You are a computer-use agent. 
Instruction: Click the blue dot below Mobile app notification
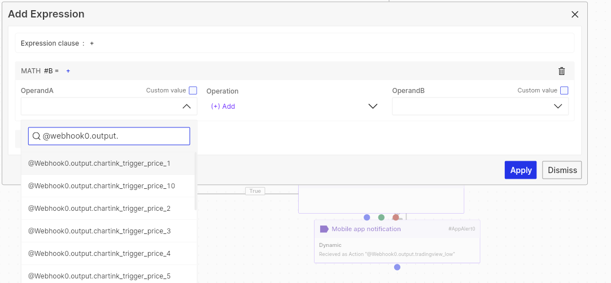(x=397, y=267)
